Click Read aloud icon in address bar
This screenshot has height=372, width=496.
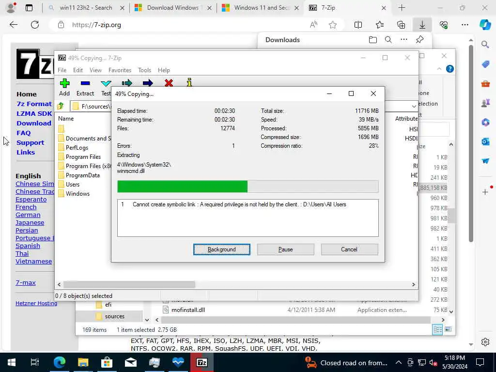(313, 25)
